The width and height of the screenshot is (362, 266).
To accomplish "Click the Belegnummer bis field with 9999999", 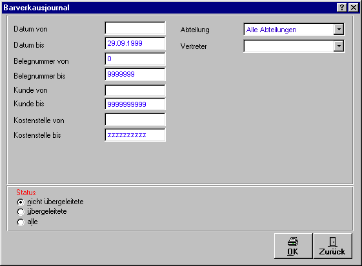I will click(135, 74).
